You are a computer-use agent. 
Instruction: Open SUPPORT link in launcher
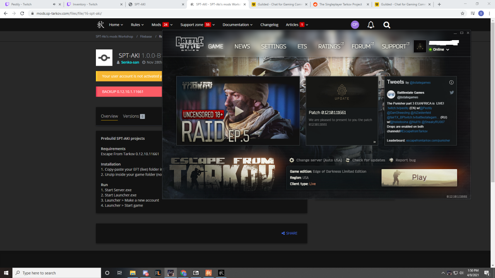click(x=395, y=46)
